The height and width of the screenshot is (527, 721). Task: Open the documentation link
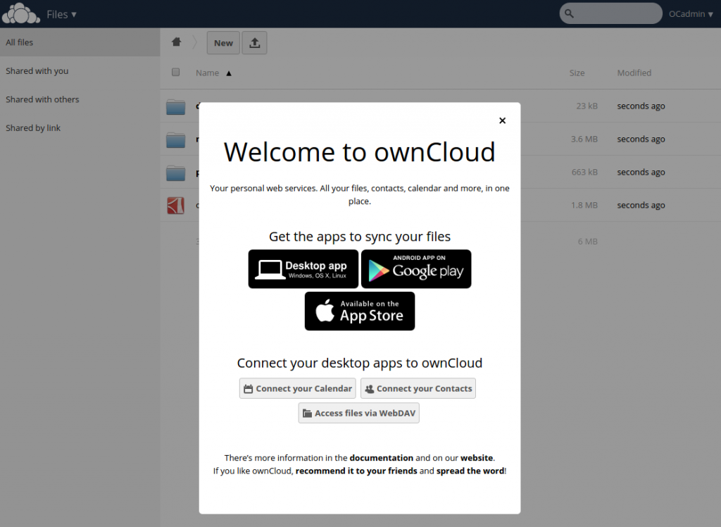pyautogui.click(x=381, y=458)
